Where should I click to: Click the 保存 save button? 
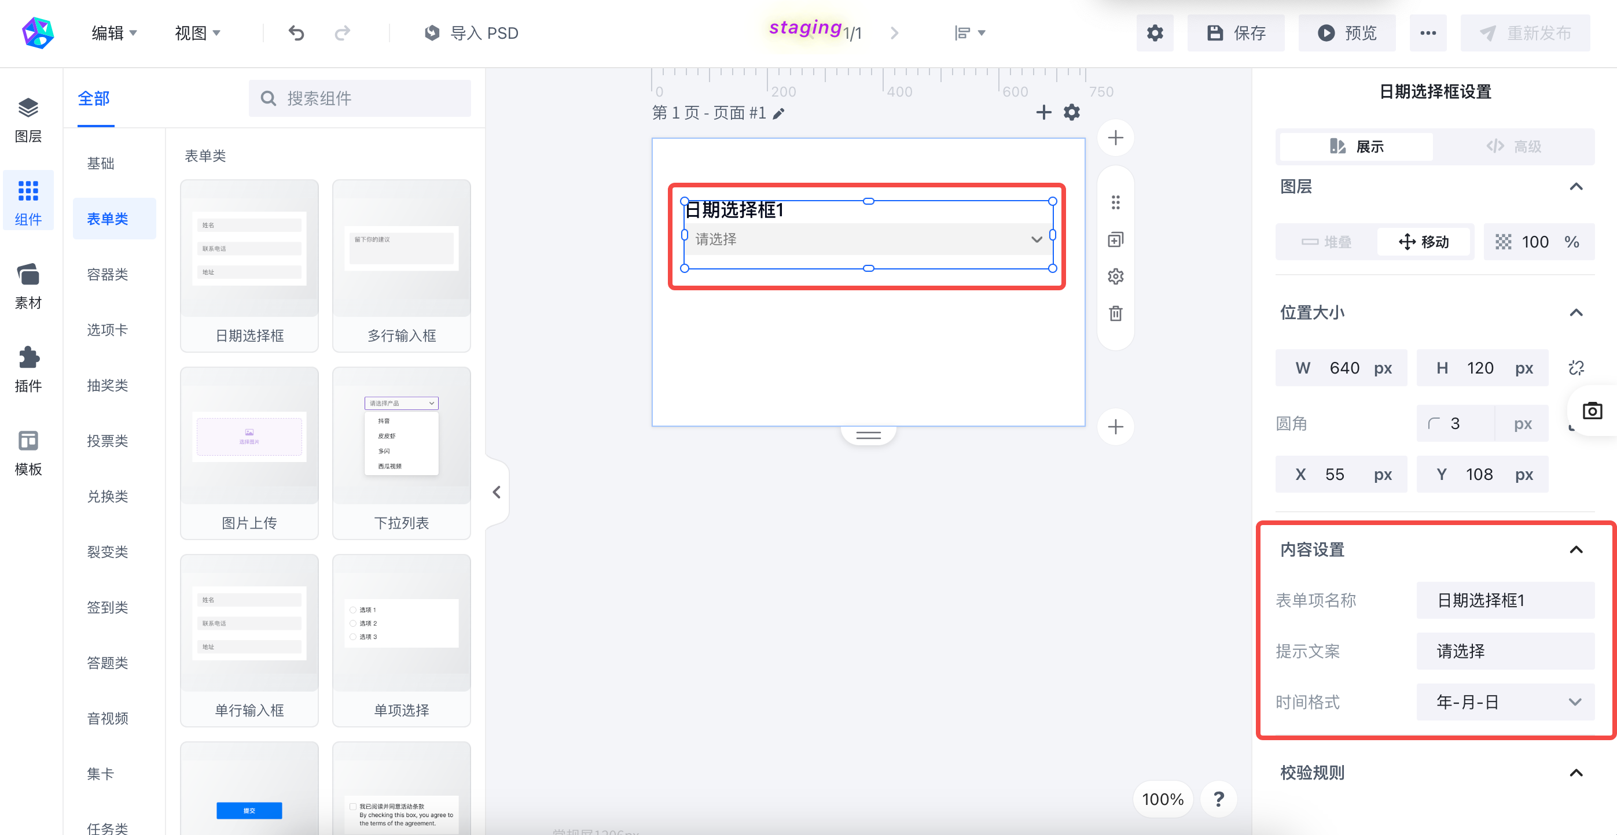(1236, 32)
